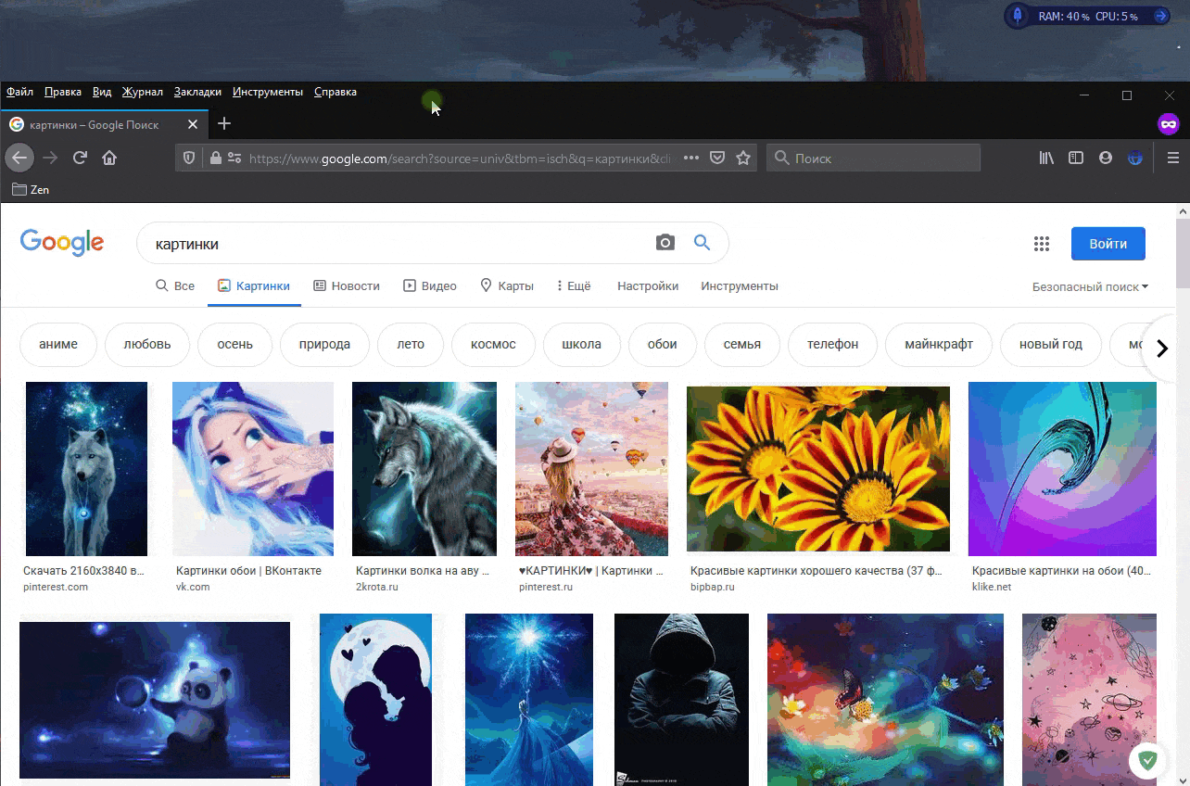Screen dimensions: 1190x786
Task: Select the аниме suggestion chip
Action: click(x=58, y=345)
